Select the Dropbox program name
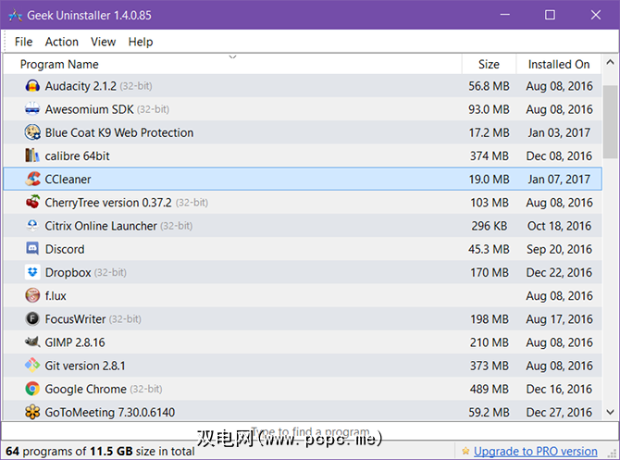This screenshot has height=460, width=620. tap(68, 272)
